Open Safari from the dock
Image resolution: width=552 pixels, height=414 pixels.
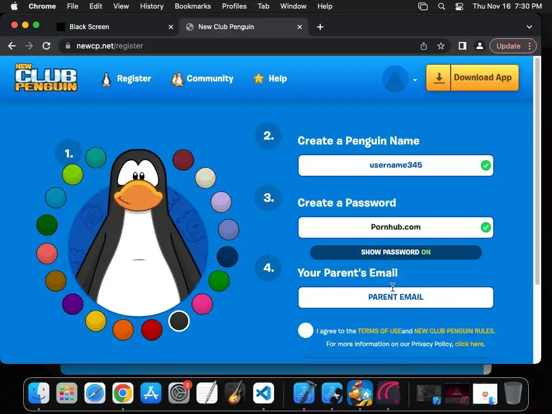(x=95, y=393)
